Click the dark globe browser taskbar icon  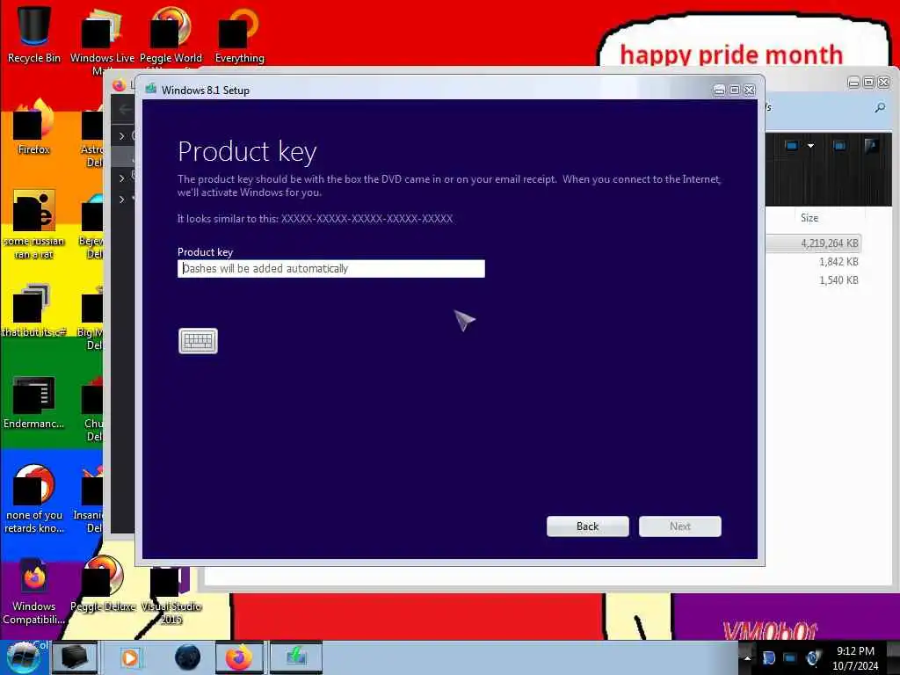(x=188, y=657)
